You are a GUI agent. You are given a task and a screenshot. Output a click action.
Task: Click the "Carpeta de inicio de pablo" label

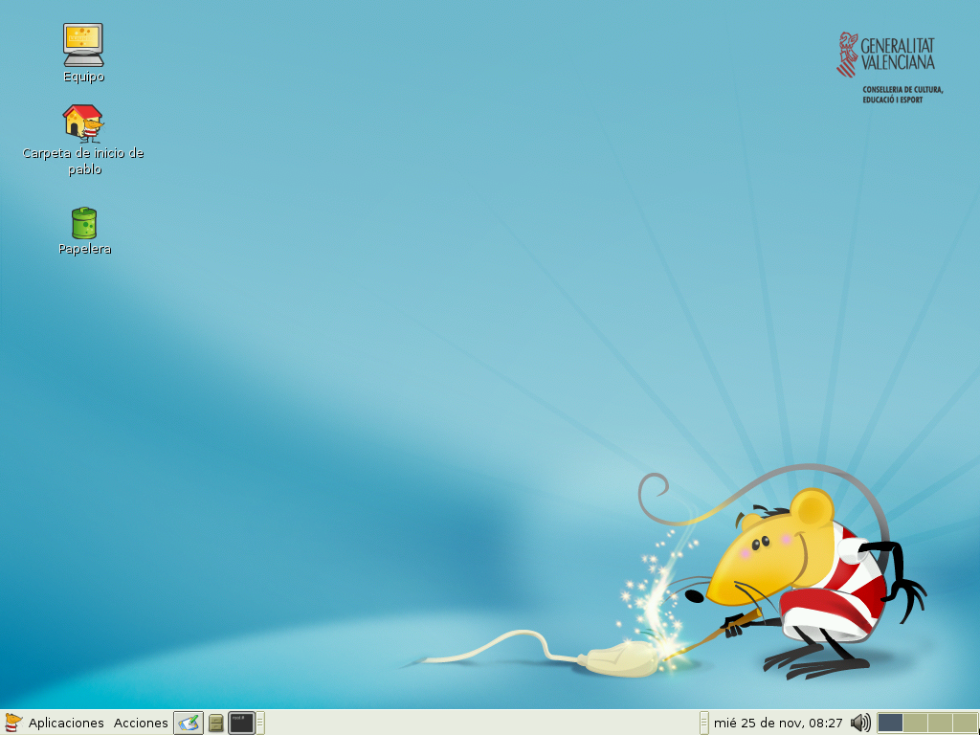coord(83,161)
